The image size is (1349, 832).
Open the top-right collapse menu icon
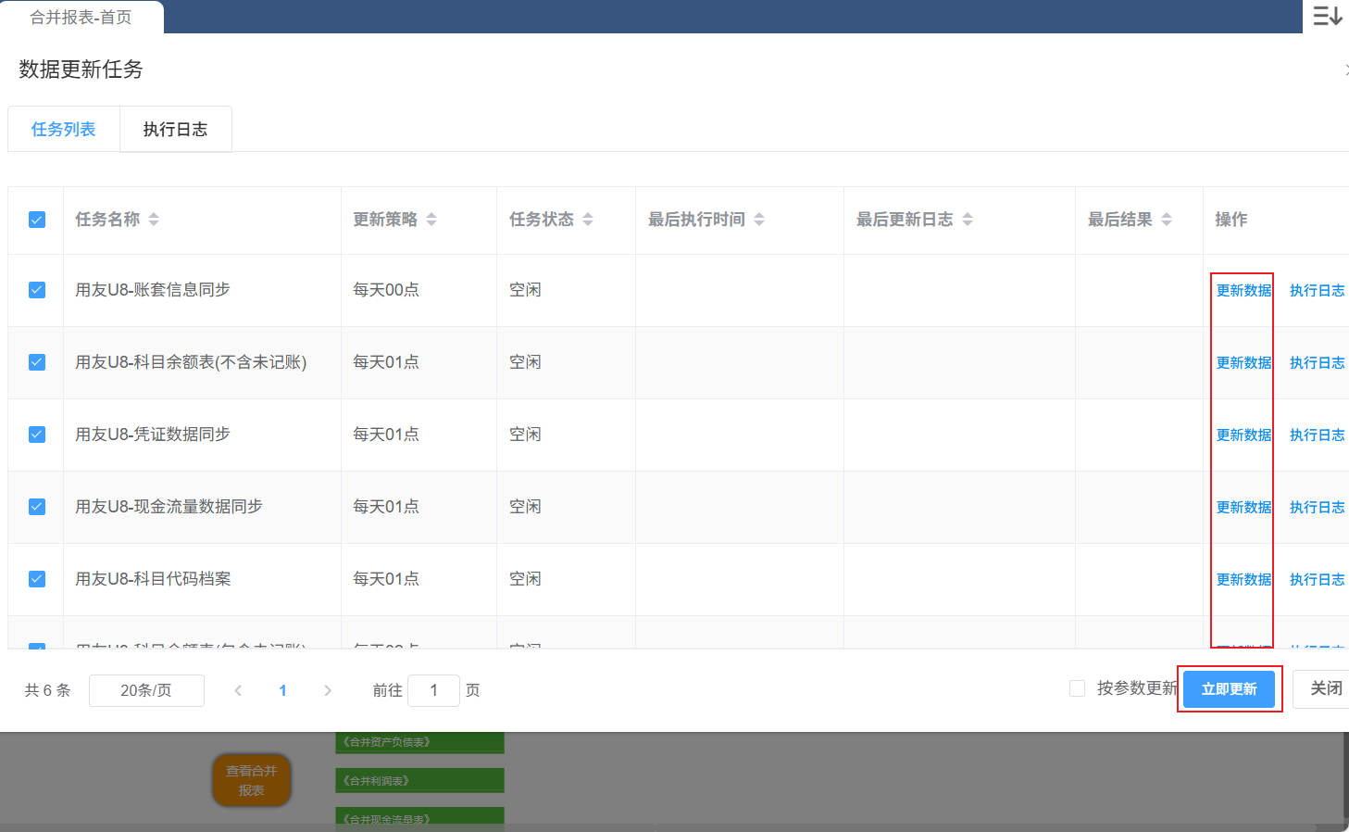(x=1327, y=16)
